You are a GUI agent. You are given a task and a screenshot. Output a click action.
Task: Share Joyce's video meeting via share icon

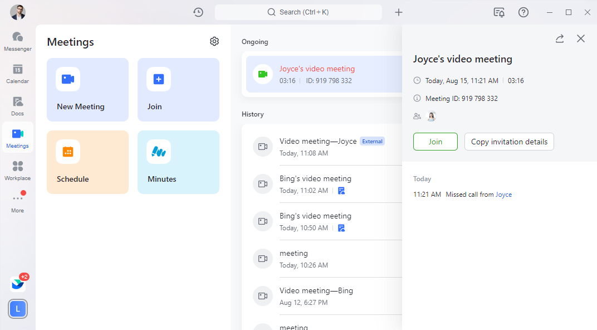[x=560, y=38]
